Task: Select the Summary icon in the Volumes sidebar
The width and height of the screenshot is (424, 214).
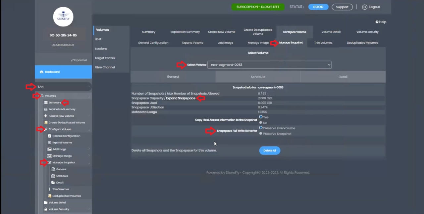Action: pos(46,103)
